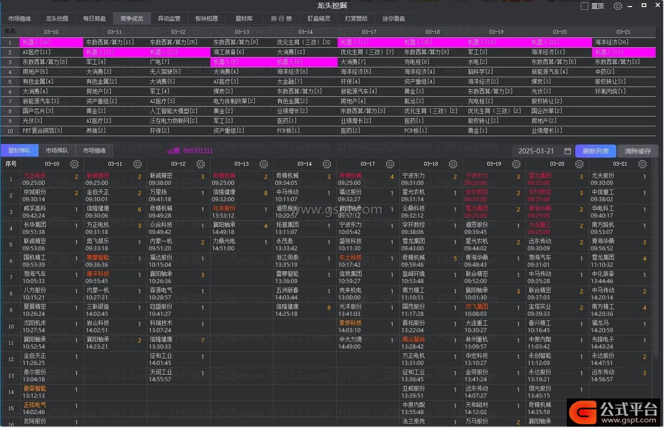Open the gear for the lower 03-14 column
Image resolution: width=665 pixels, height=428 pixels.
(x=327, y=164)
